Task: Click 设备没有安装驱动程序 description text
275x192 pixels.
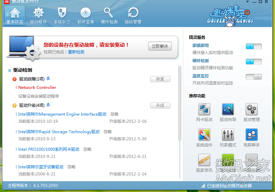Action: tap(39, 96)
